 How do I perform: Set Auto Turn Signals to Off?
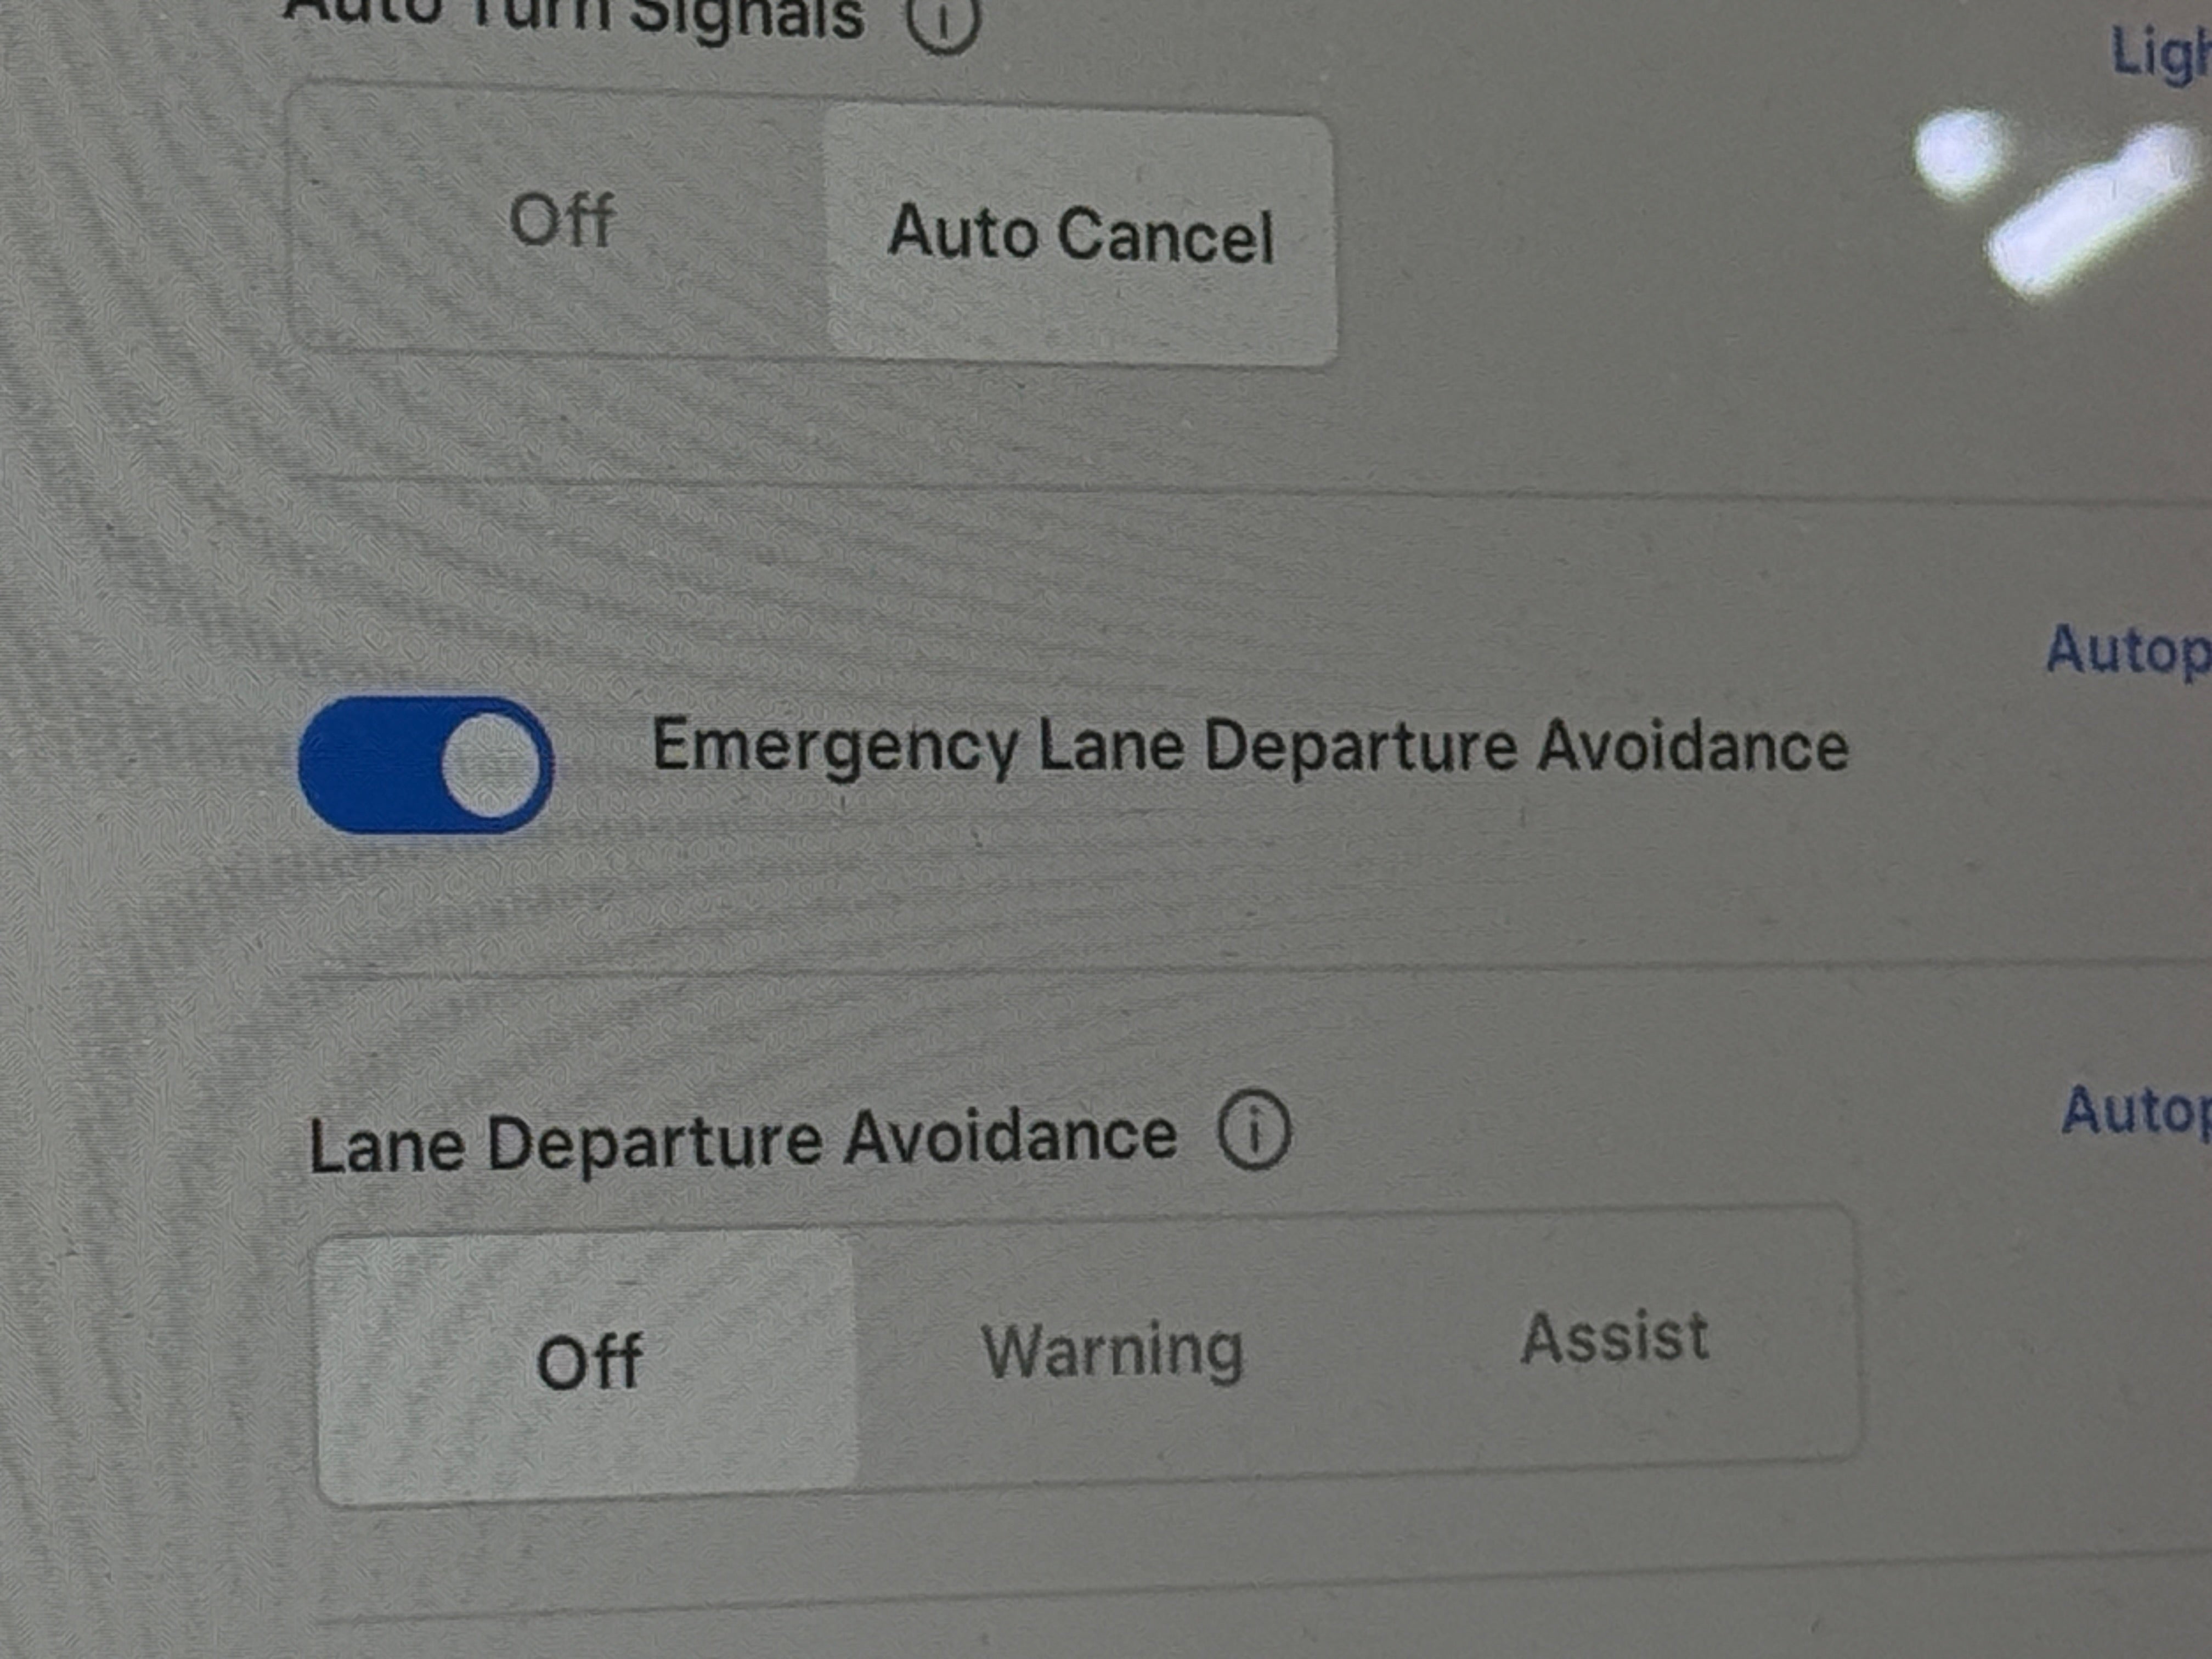[561, 220]
